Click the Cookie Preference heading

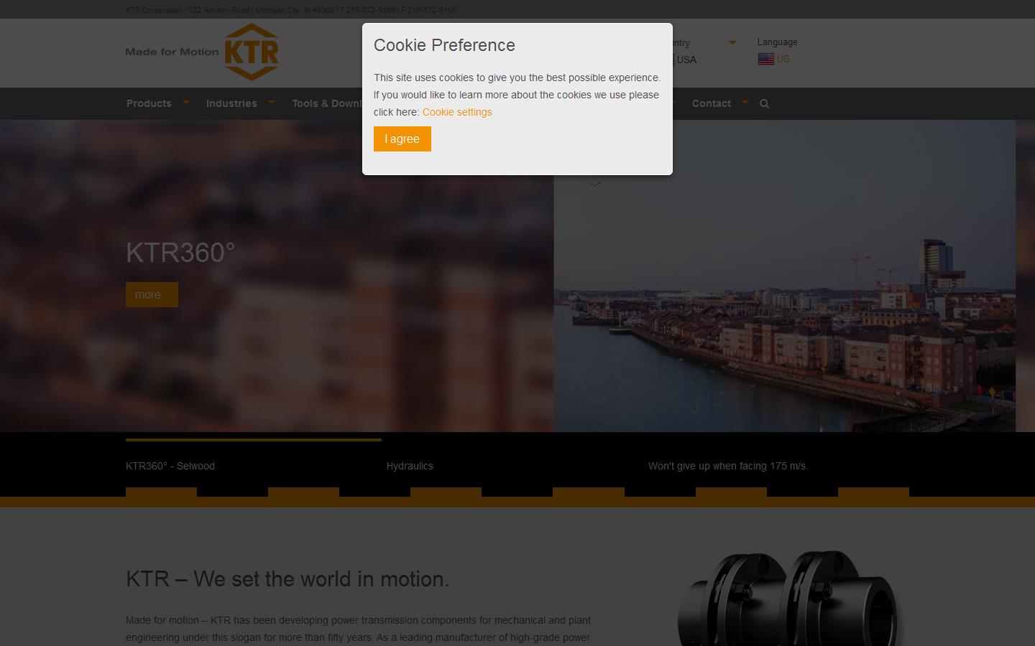[444, 45]
